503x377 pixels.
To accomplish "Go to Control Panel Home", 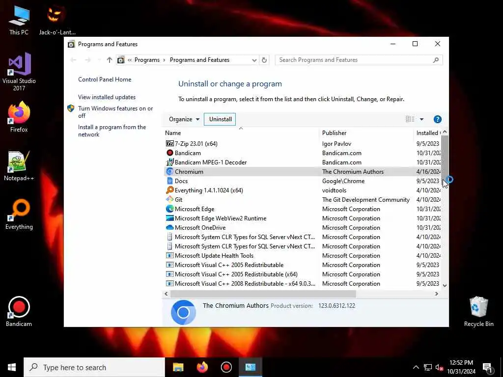I will tap(105, 80).
